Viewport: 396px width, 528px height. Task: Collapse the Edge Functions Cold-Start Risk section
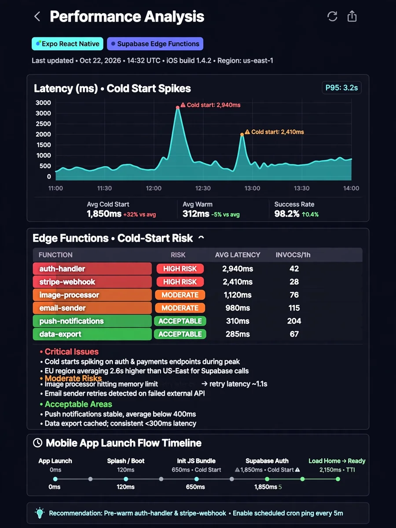pyautogui.click(x=201, y=238)
